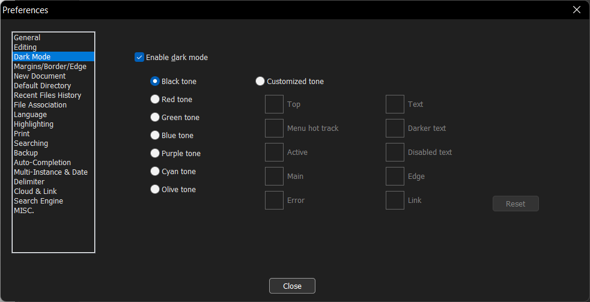590x302 pixels.
Task: Click the Error color swatch box
Action: (274, 201)
